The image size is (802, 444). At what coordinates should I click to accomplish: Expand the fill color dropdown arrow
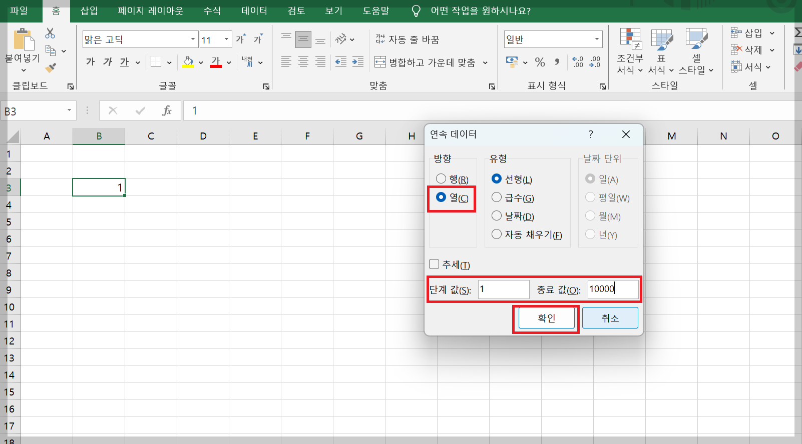point(201,62)
